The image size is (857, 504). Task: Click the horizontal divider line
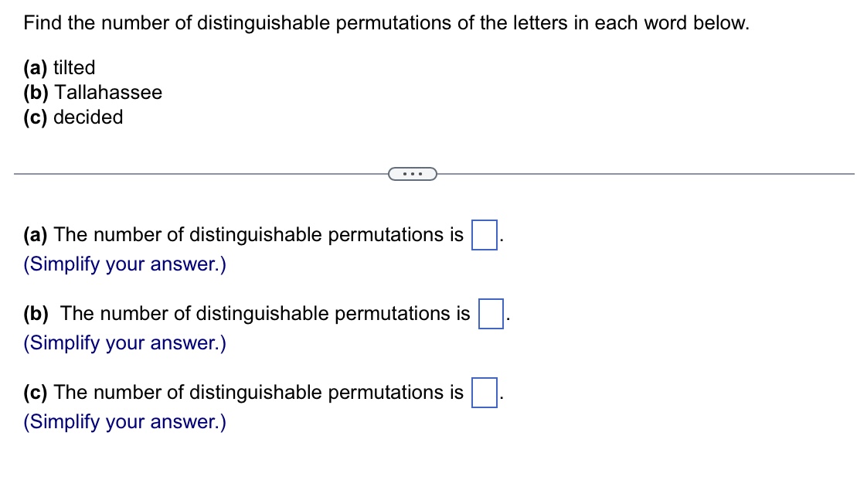[193, 174]
